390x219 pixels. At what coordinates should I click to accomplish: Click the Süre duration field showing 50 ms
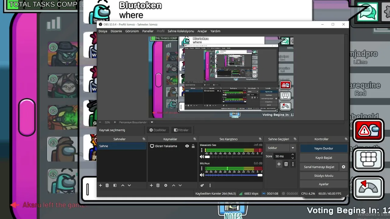click(x=282, y=156)
